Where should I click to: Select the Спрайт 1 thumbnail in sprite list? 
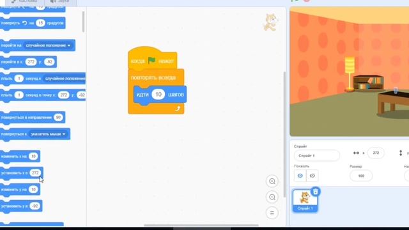[x=305, y=201]
